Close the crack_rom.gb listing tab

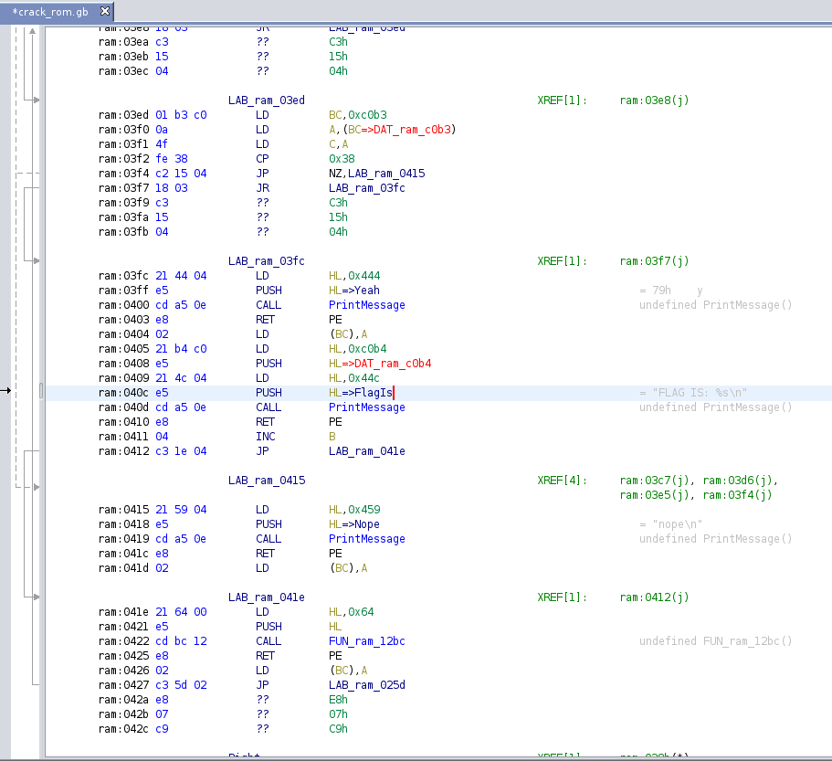[x=104, y=11]
